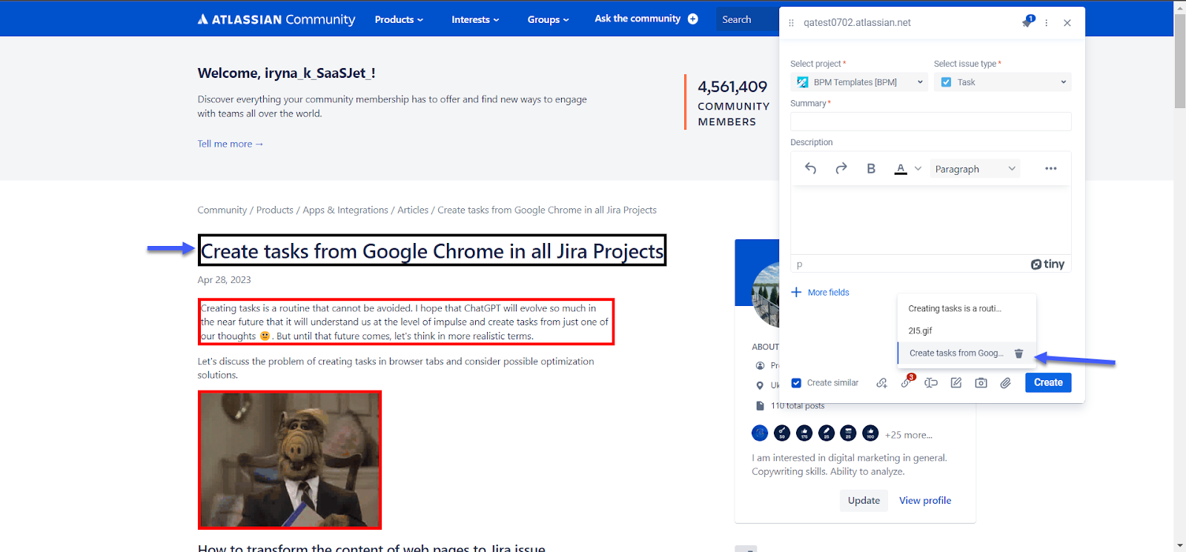1186x552 pixels.
Task: Click the paperclip attachment icon
Action: tap(1005, 383)
